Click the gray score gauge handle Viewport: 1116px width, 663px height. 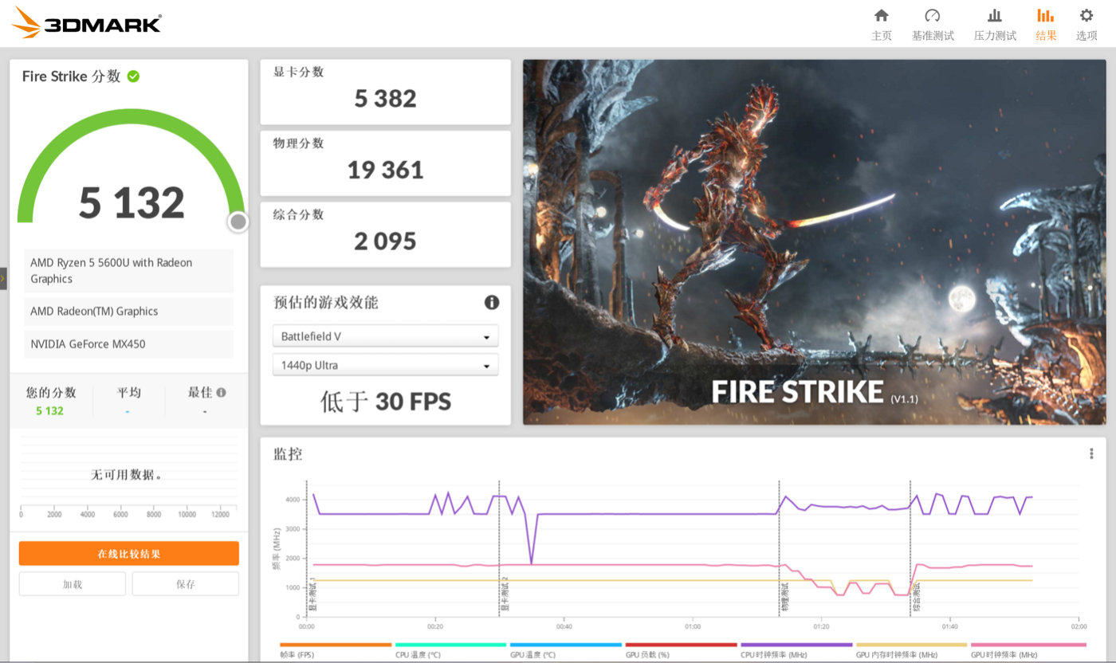point(238,222)
